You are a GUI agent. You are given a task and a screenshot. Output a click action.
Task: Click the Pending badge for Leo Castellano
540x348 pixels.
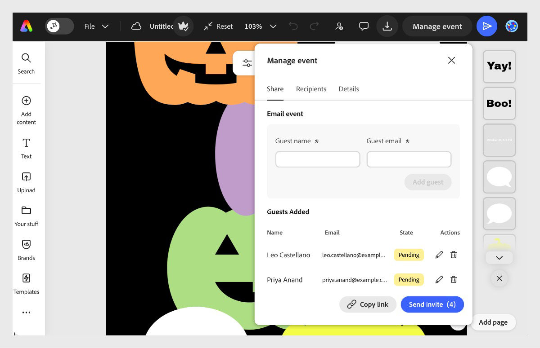[x=409, y=255]
